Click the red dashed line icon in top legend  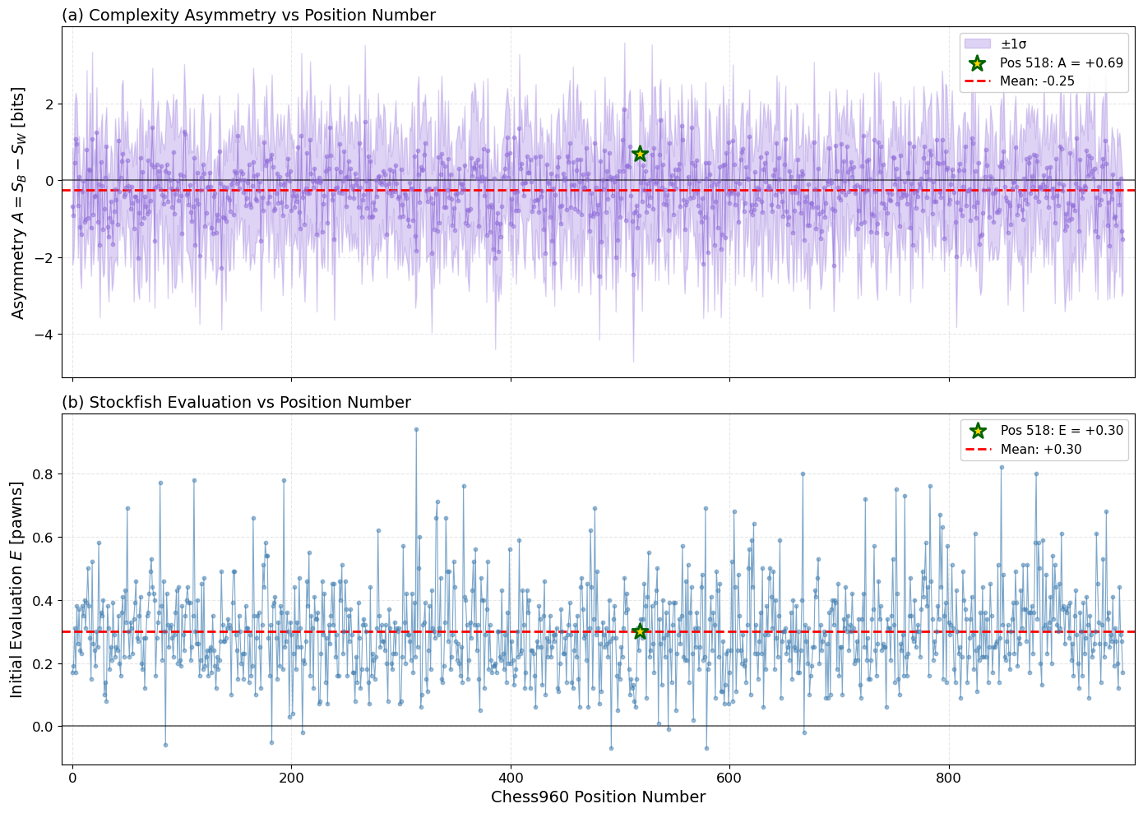tap(977, 81)
